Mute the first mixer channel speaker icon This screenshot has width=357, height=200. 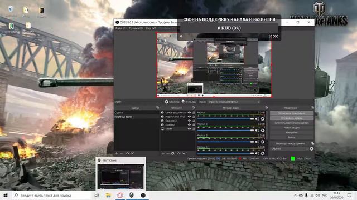pos(257,119)
